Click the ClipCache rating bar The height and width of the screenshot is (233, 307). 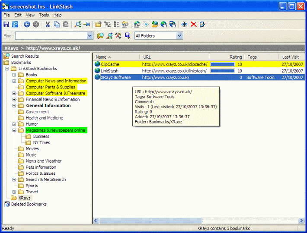[x=223, y=64]
